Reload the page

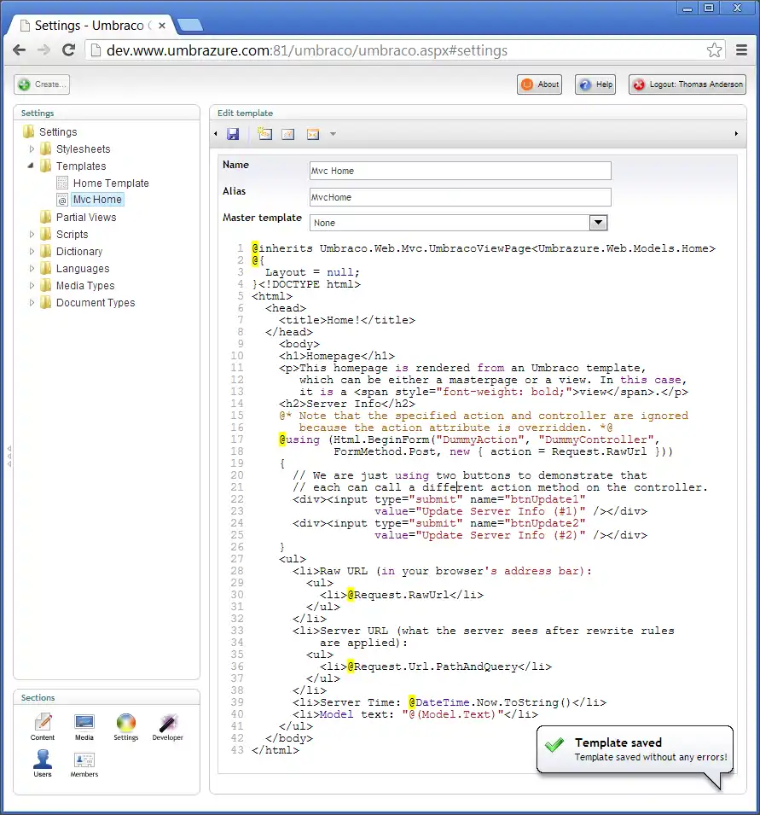pos(68,49)
